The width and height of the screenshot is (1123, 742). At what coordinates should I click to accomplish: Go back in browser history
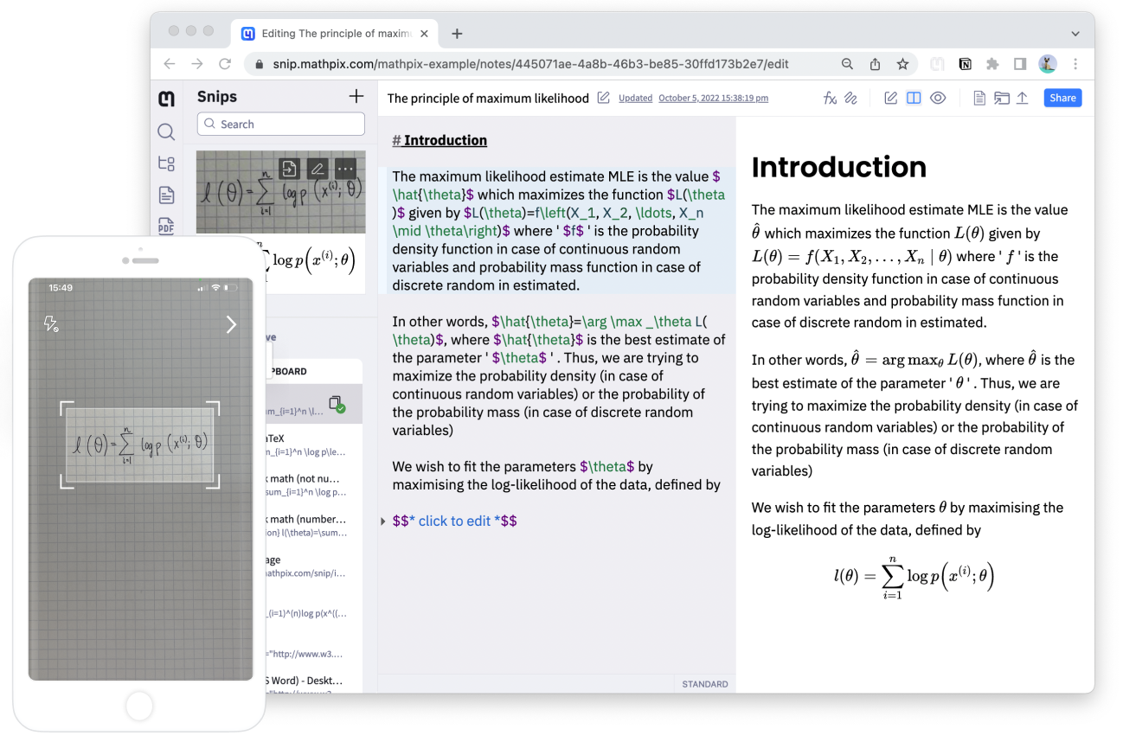pos(170,64)
